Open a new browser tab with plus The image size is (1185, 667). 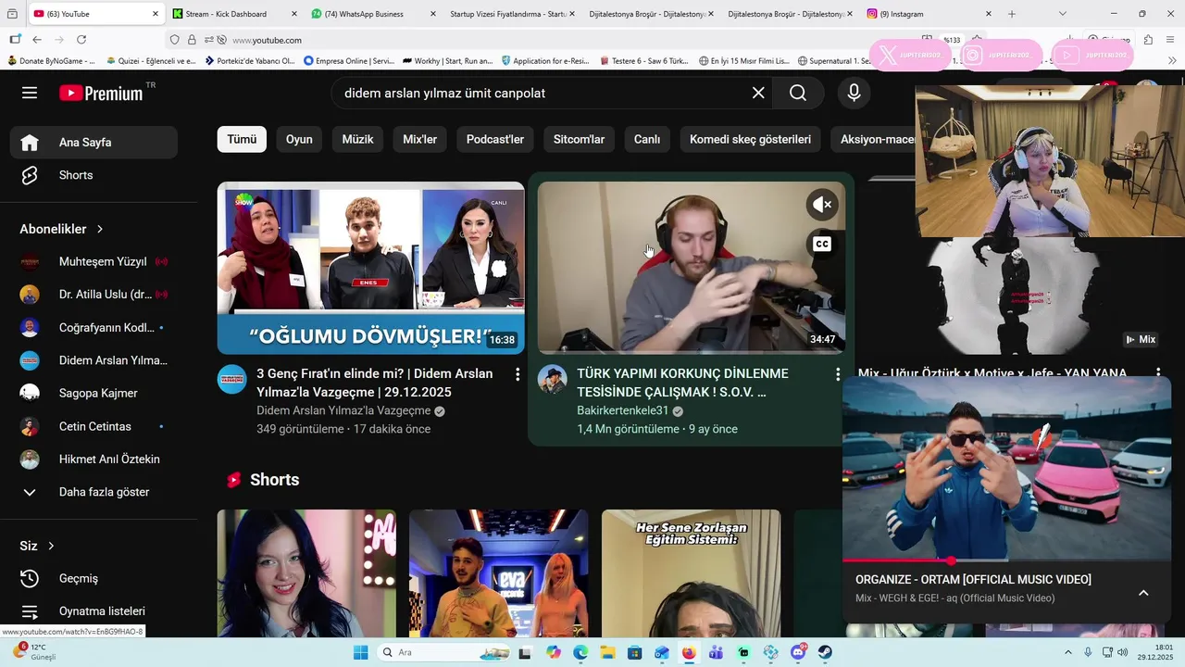[x=1012, y=14]
